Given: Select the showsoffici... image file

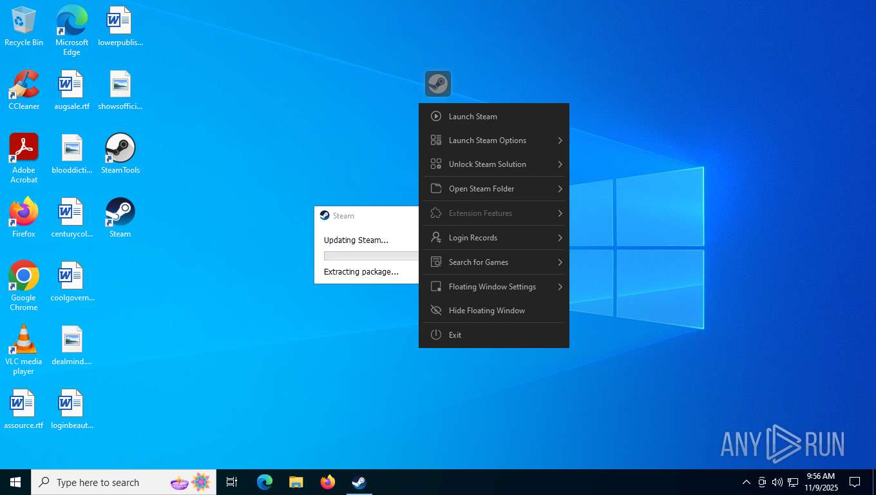Looking at the screenshot, I should (120, 90).
